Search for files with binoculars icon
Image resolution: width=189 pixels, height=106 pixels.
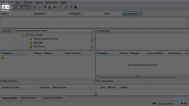point(76,7)
